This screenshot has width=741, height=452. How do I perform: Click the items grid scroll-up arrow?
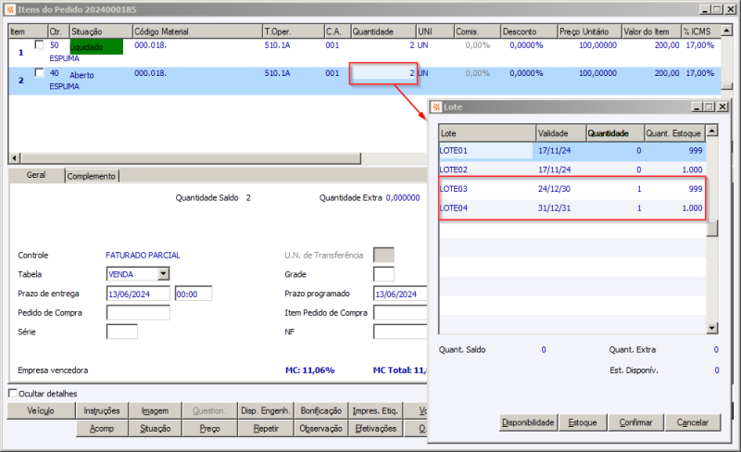click(726, 31)
